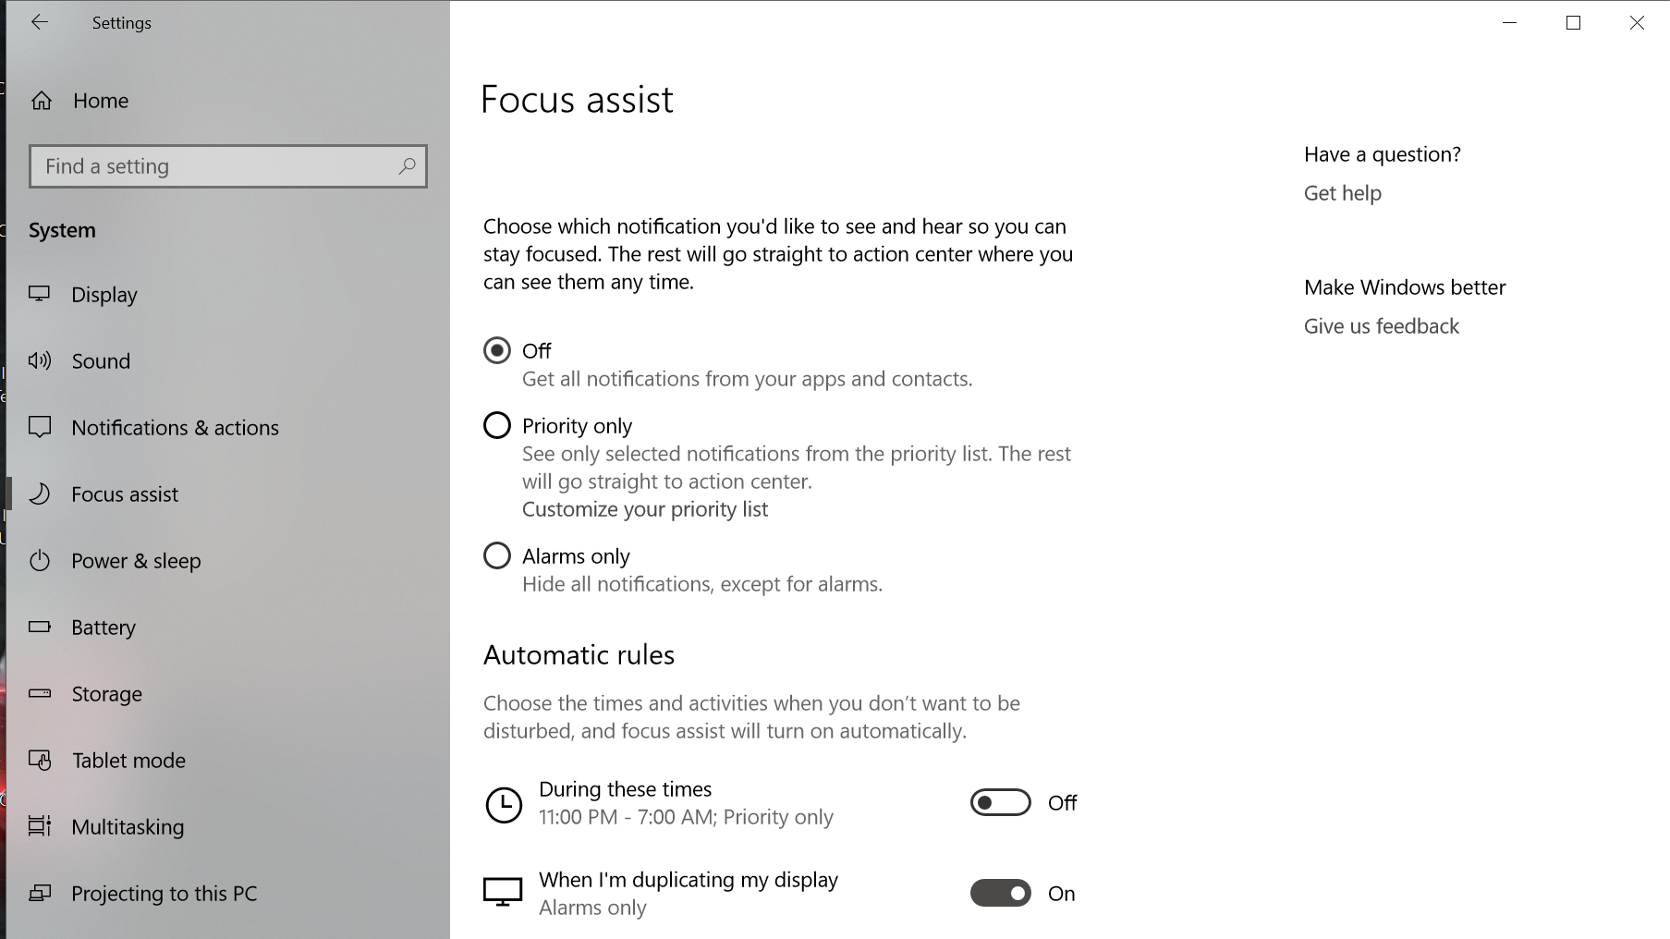
Task: Disable the duplicating my display toggle
Action: tap(1000, 893)
